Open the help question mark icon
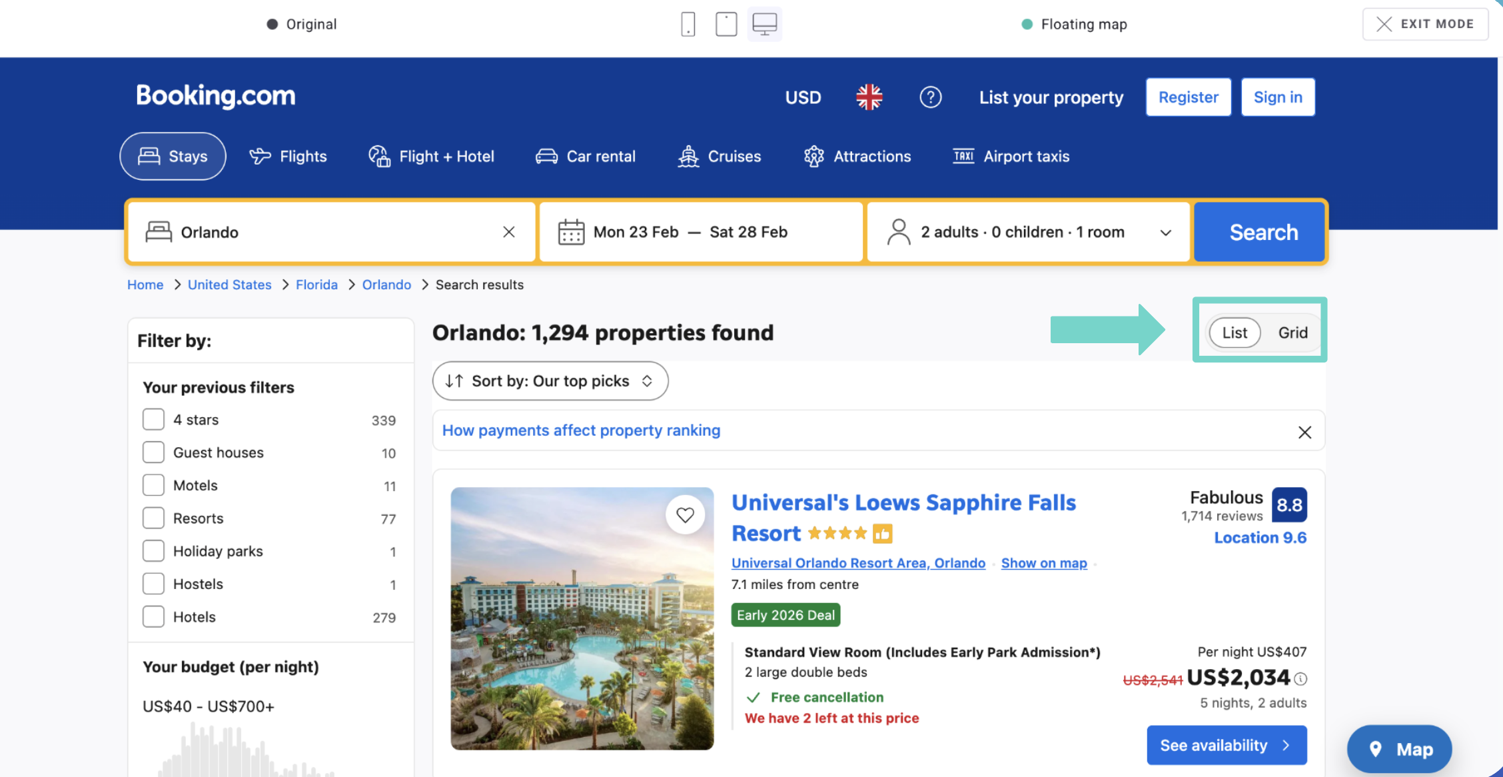This screenshot has height=777, width=1503. point(930,97)
